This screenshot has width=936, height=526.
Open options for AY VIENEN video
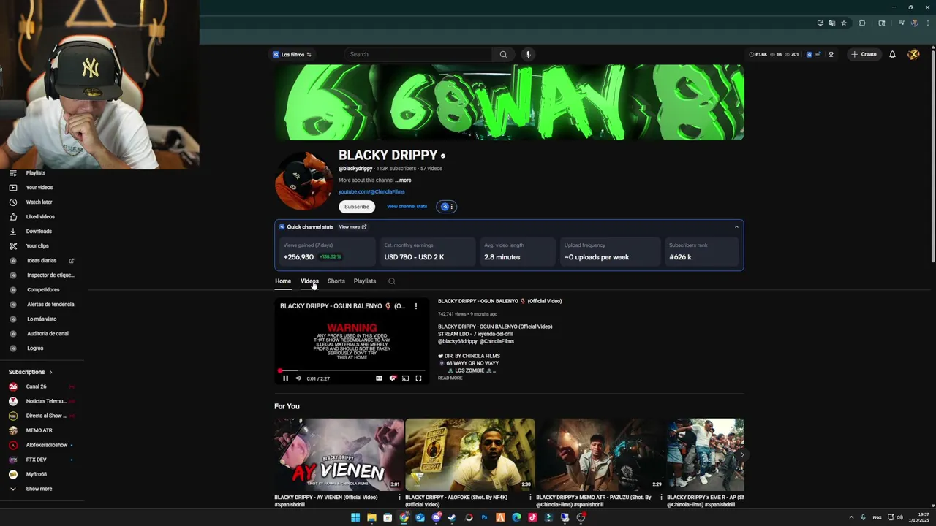point(399,498)
